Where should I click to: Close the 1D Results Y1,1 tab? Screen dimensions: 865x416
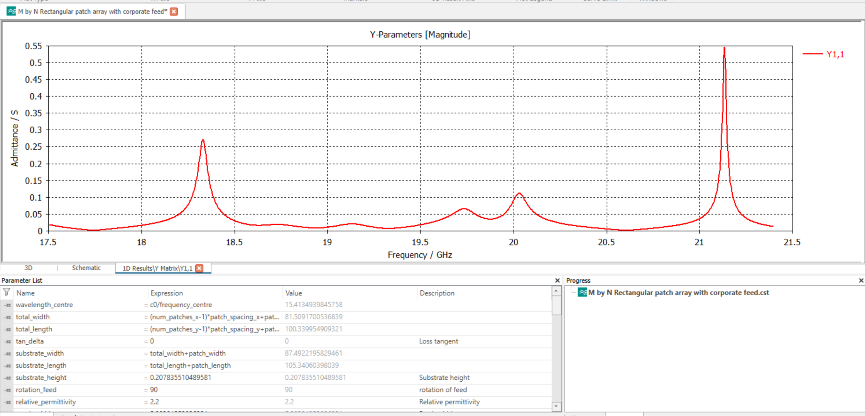199,268
